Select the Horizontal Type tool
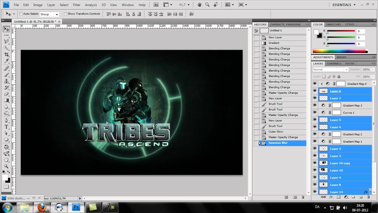Screen dimensions: 378x213 click(x=6, y=127)
